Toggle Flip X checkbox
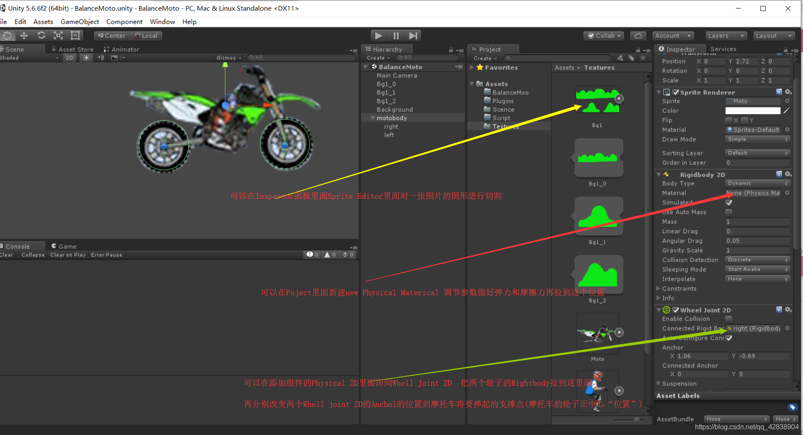The image size is (803, 435). pos(729,120)
